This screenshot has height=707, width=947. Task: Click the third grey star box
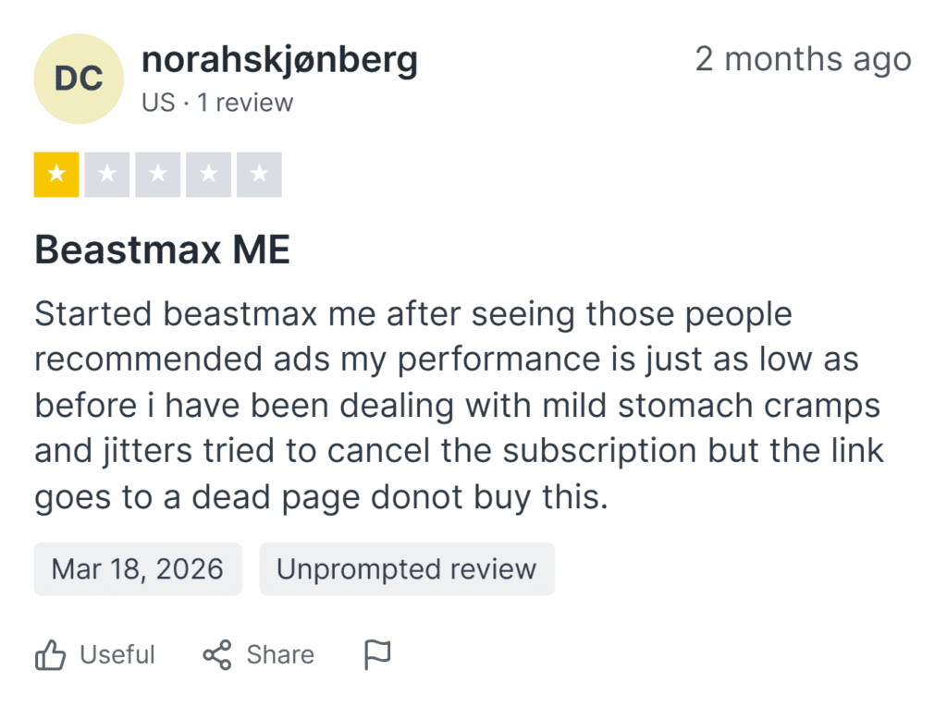pos(157,175)
